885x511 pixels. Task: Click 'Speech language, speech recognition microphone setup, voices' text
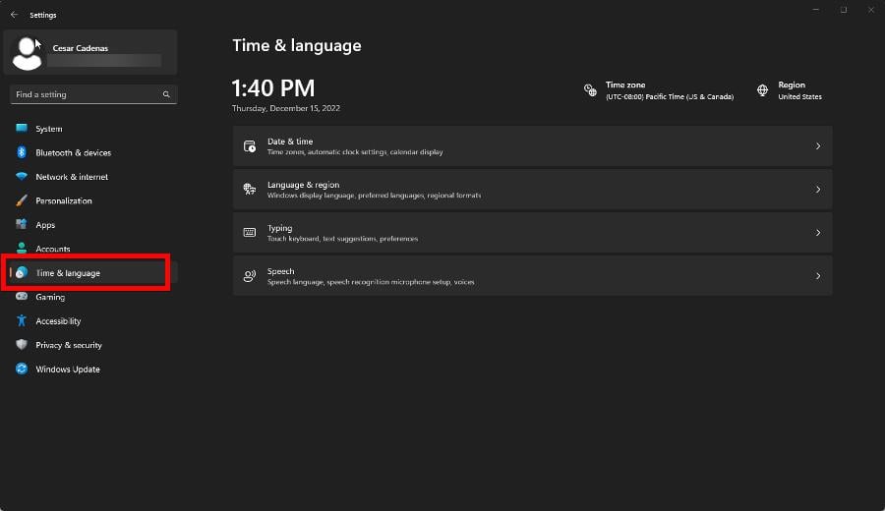coord(371,282)
